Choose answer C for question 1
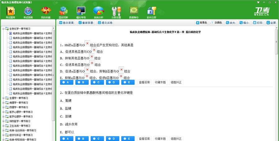 tap(97, 82)
